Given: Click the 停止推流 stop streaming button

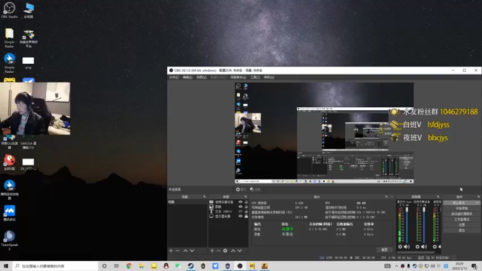Looking at the screenshot, I should coord(459,203).
